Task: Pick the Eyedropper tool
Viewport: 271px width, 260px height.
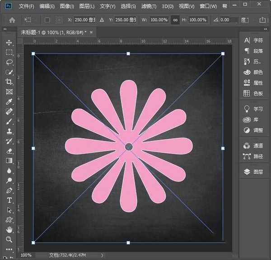Action: point(9,102)
